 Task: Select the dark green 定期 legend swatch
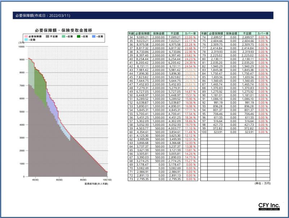click(x=78, y=36)
